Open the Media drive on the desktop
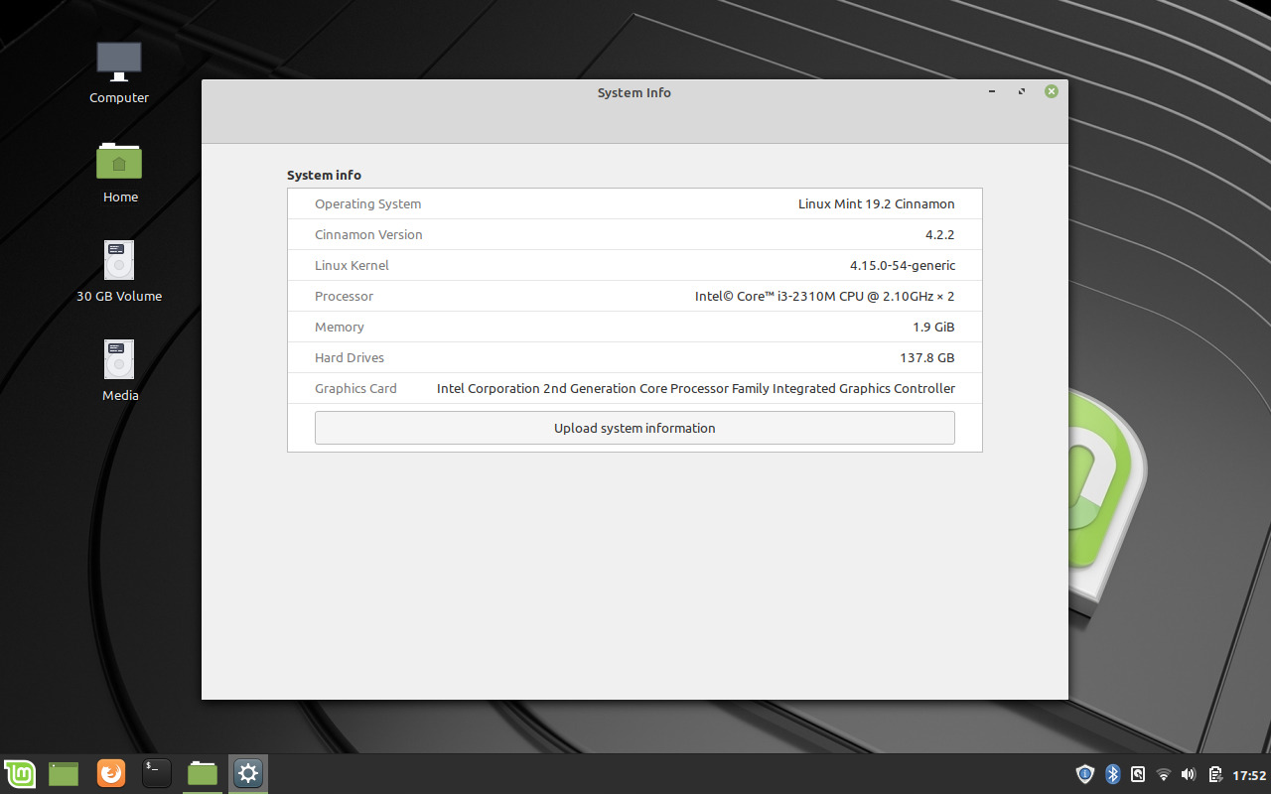The height and width of the screenshot is (794, 1271). (118, 367)
